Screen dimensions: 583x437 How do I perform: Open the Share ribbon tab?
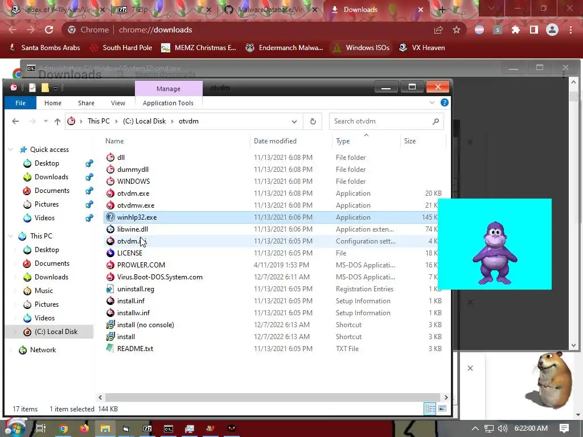[x=87, y=103]
